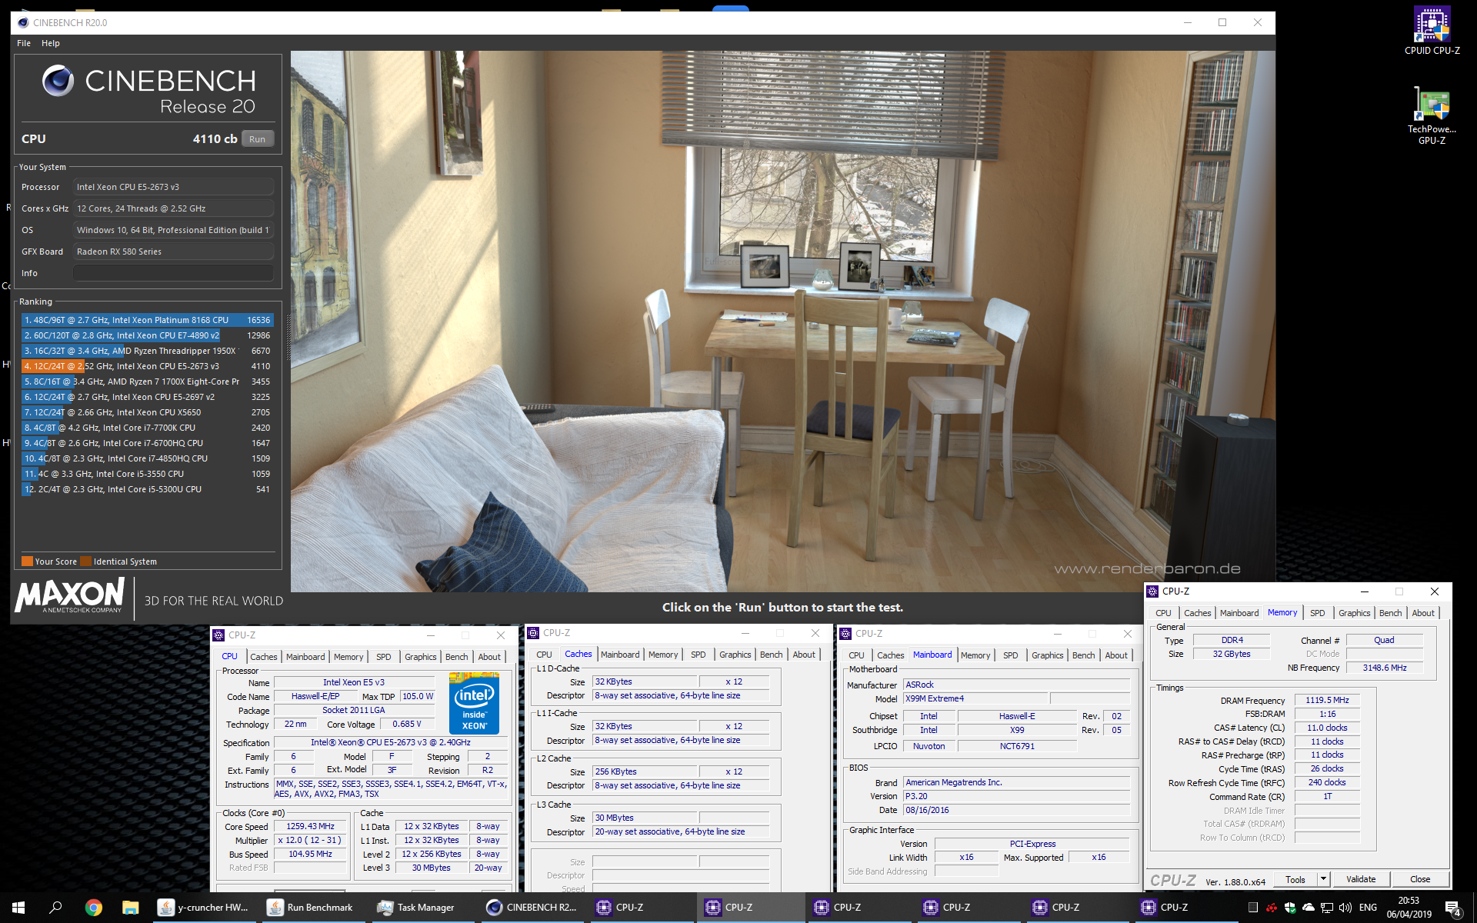Viewport: 1477px width, 923px height.
Task: Open OneDrive cloud tray icon
Action: click(x=1309, y=908)
